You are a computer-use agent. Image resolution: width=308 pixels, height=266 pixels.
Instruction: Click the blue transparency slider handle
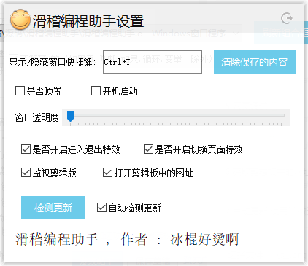[x=70, y=116]
